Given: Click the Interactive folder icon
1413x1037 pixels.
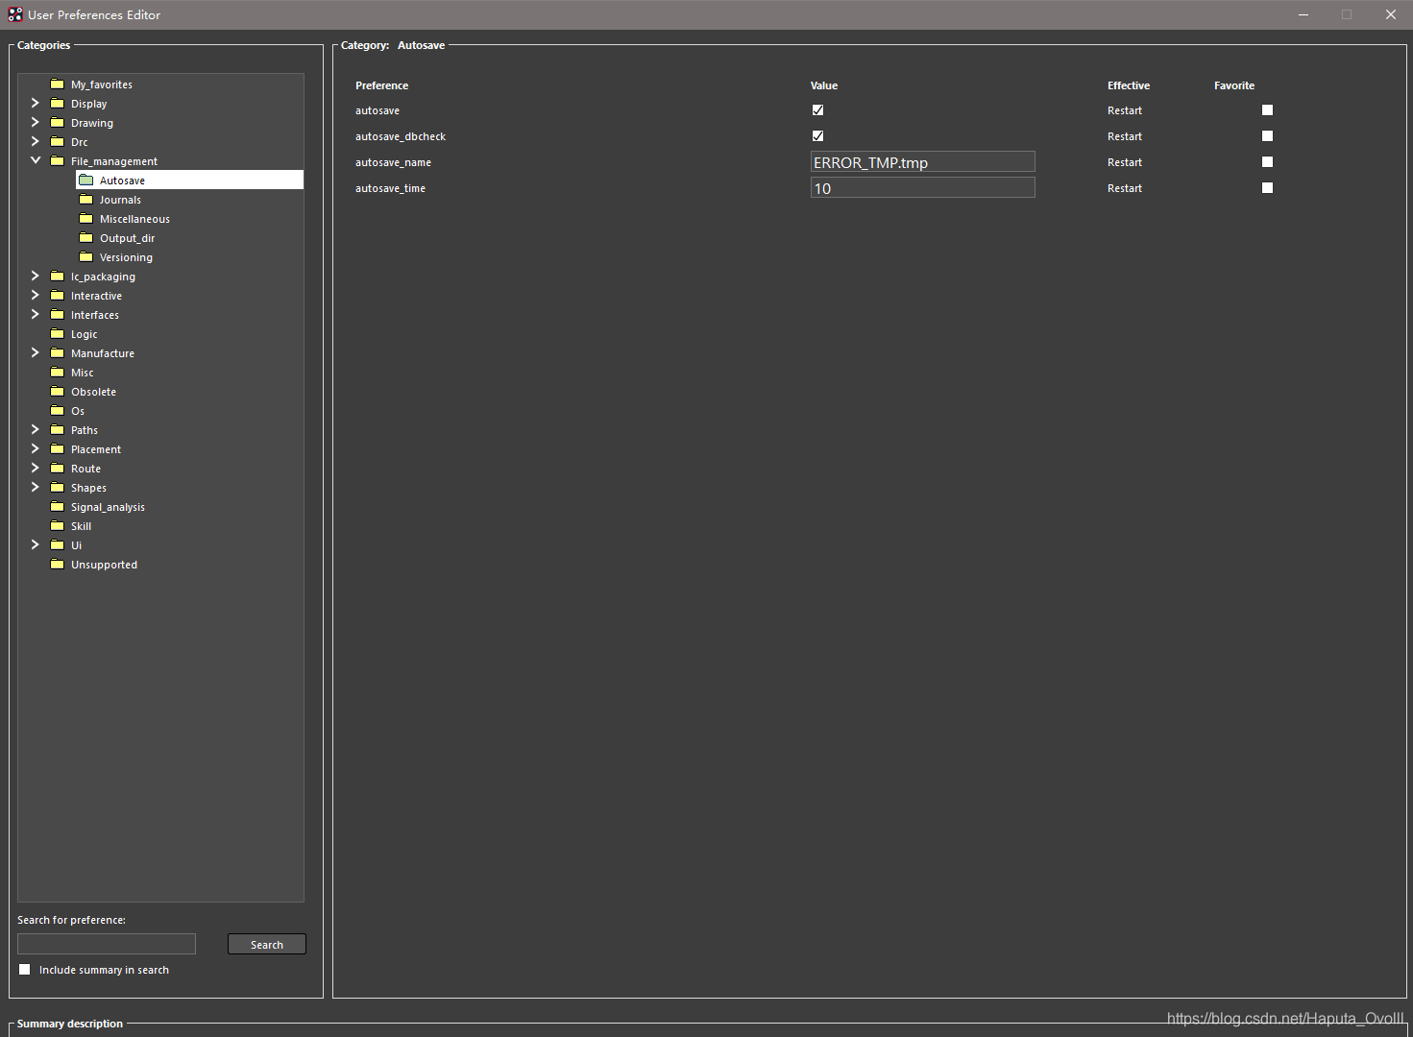Looking at the screenshot, I should point(57,296).
